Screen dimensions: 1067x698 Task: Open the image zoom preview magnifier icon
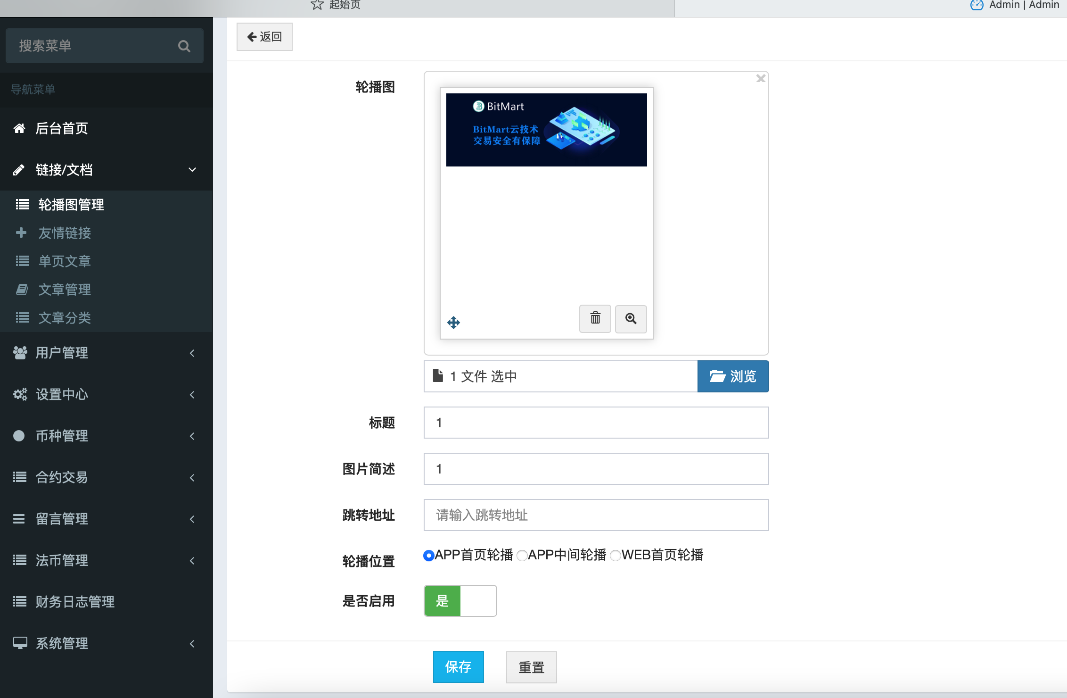(631, 319)
